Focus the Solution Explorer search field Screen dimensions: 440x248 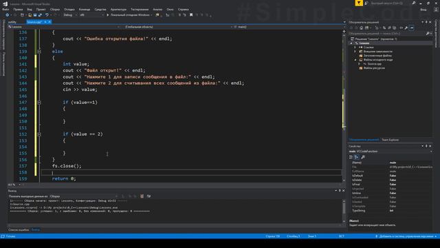(387, 34)
